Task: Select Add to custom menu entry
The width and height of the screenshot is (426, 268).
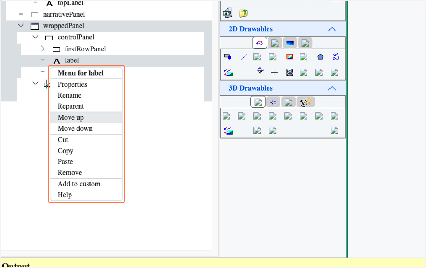Action: [86, 184]
